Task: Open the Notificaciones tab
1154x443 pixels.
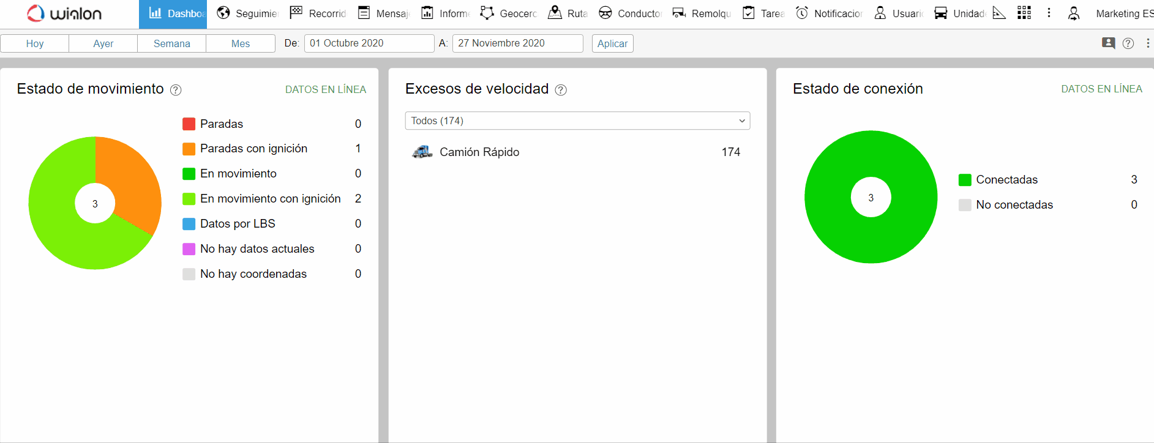Action: click(830, 13)
